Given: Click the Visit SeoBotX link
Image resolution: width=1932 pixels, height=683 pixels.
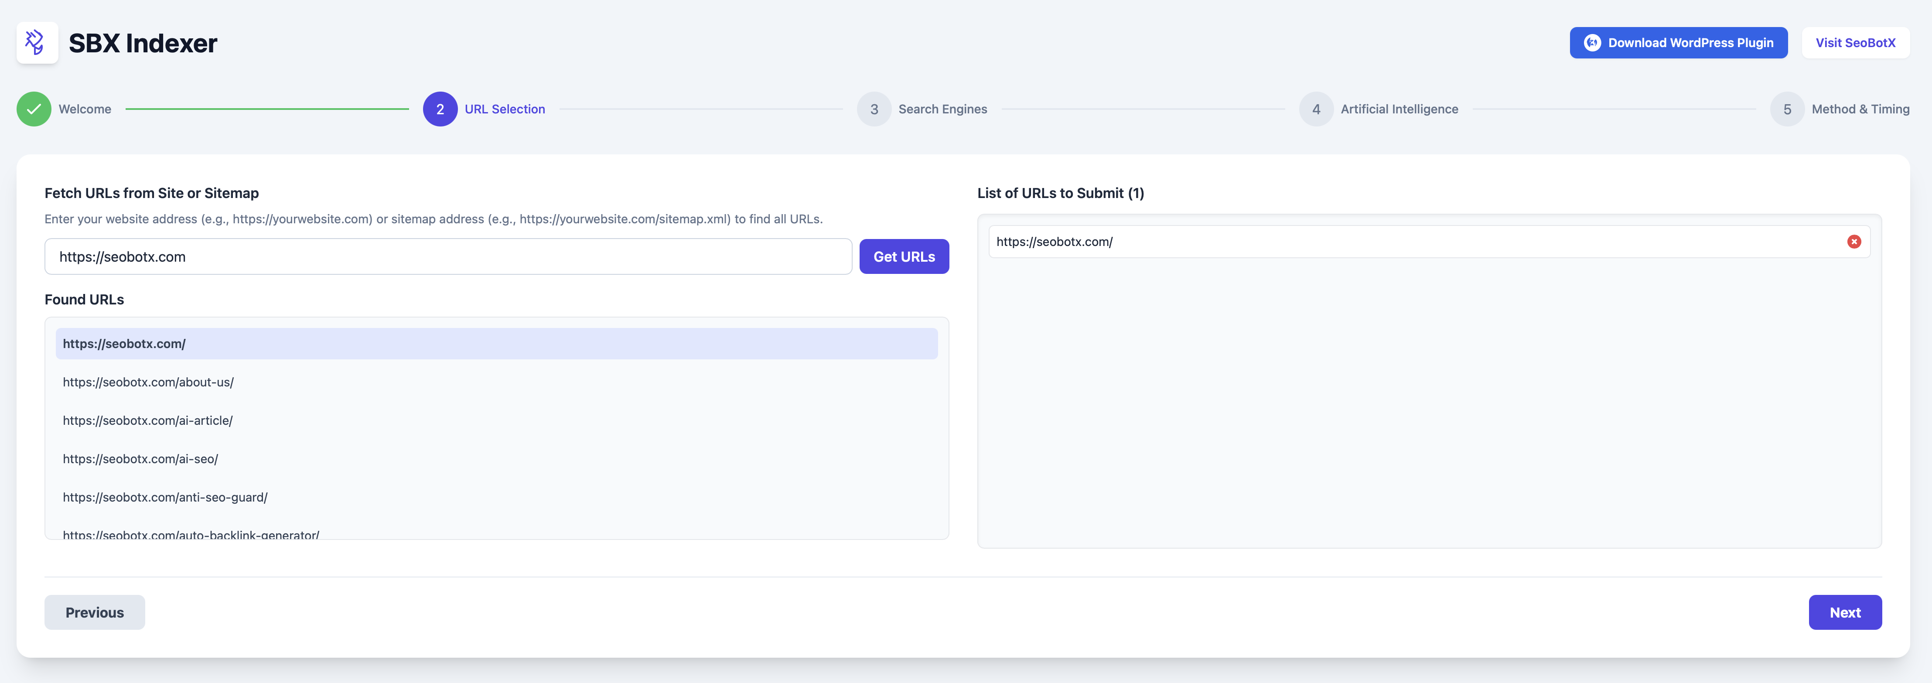Looking at the screenshot, I should pyautogui.click(x=1855, y=44).
